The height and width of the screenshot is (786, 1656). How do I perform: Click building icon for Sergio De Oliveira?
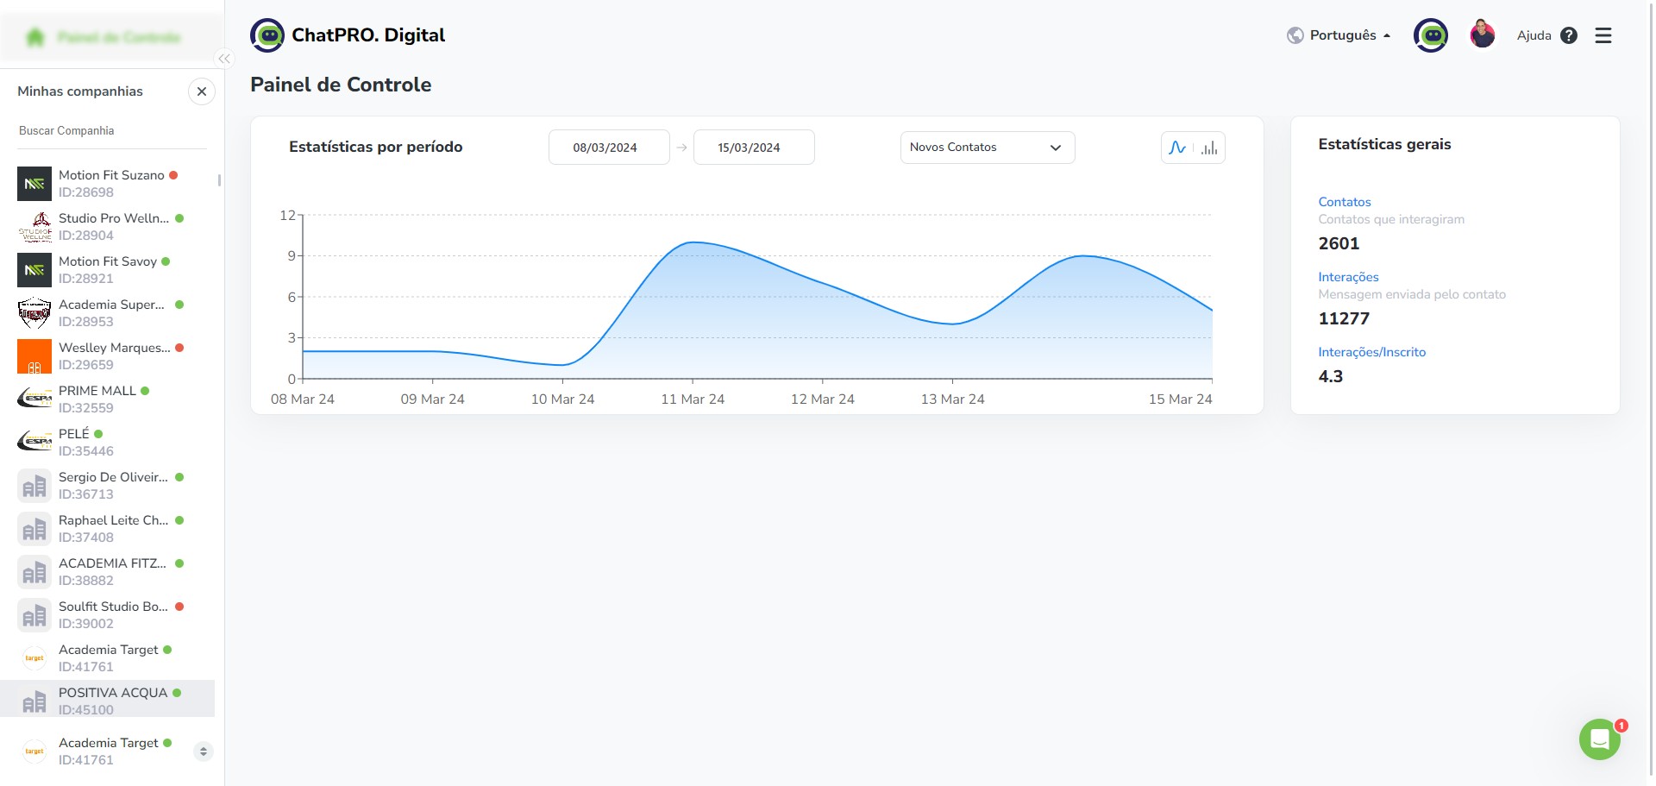tap(34, 486)
